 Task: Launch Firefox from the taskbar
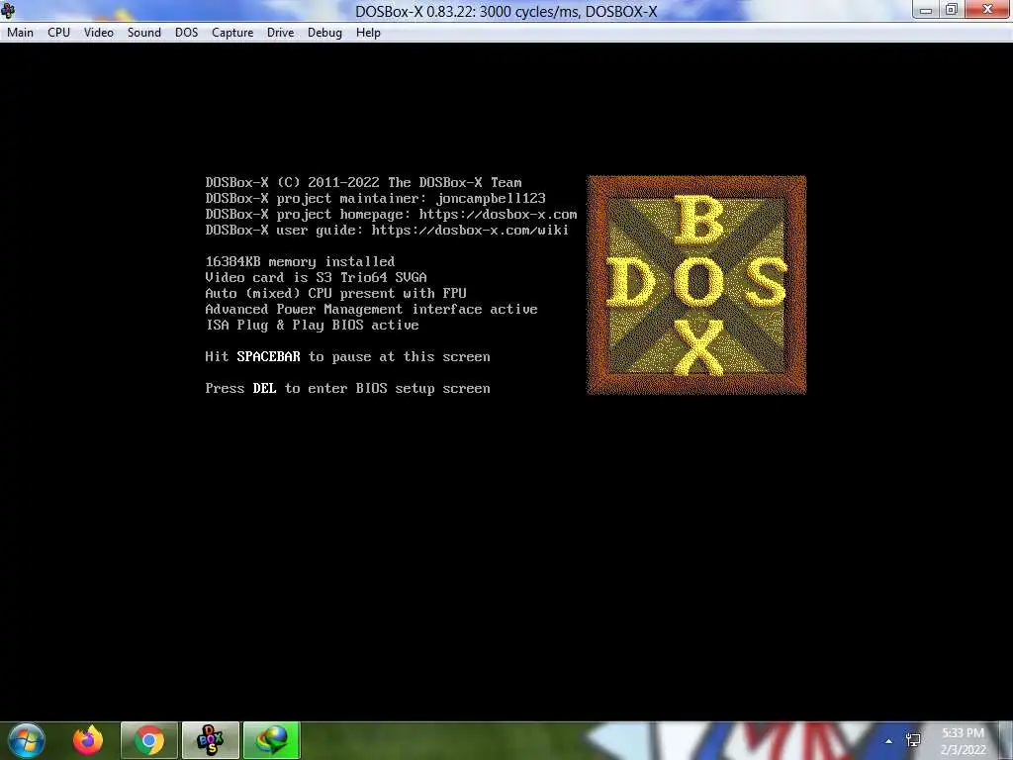[x=88, y=740]
